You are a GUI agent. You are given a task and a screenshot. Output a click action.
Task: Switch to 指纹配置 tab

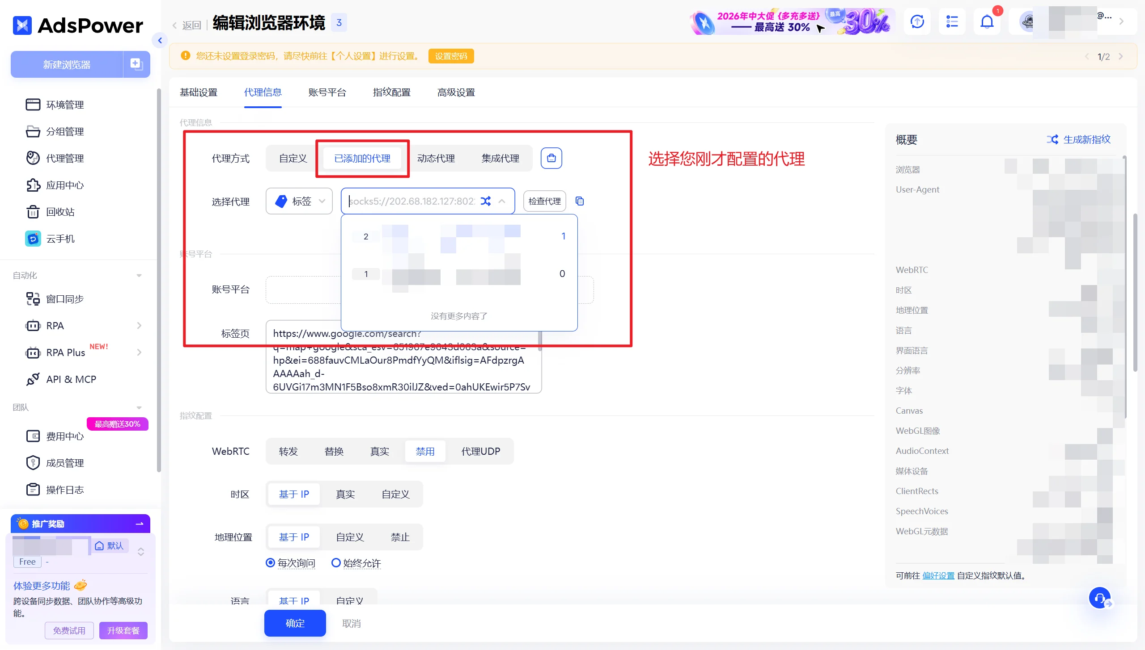392,92
